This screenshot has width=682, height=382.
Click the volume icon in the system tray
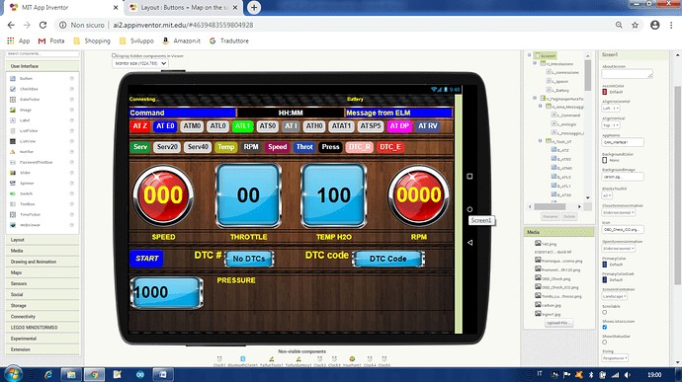[627, 375]
